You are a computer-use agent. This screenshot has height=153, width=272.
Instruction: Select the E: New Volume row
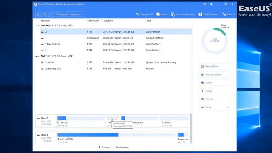coord(116,44)
